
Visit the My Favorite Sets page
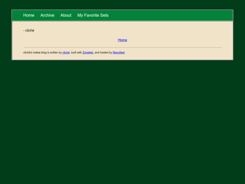point(93,15)
